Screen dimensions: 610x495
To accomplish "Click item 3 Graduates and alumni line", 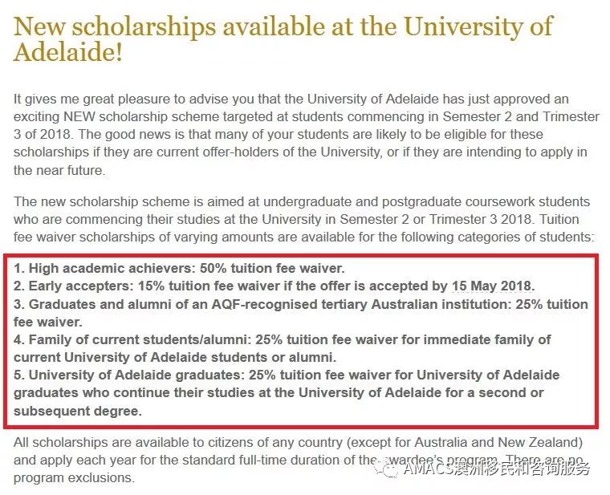I will coord(300,313).
